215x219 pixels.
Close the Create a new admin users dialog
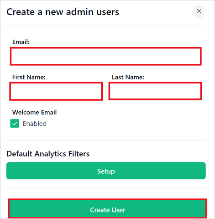199,11
